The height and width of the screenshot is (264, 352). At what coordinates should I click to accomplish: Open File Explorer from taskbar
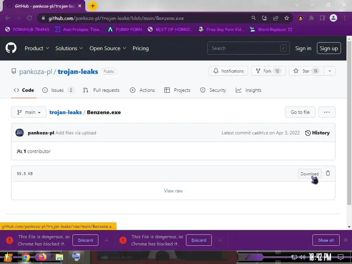click(59, 257)
